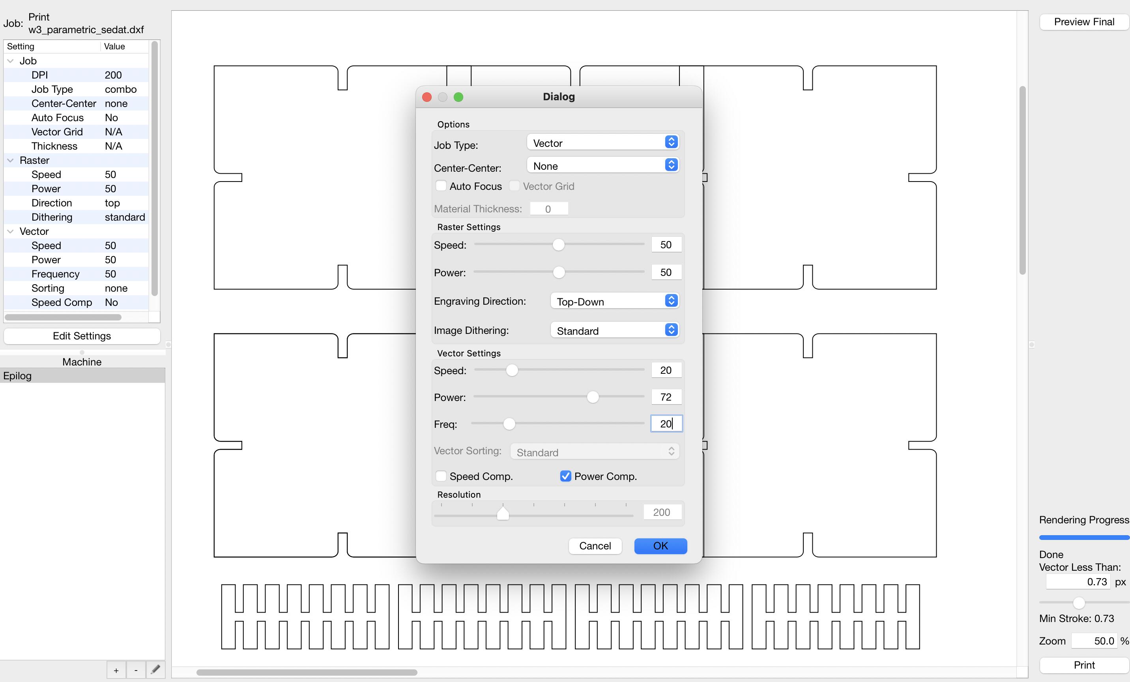
Task: Click the green zoom window button
Action: click(458, 97)
